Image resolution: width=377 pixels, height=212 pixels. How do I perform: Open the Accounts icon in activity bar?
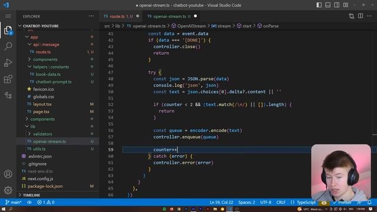tap(8, 174)
